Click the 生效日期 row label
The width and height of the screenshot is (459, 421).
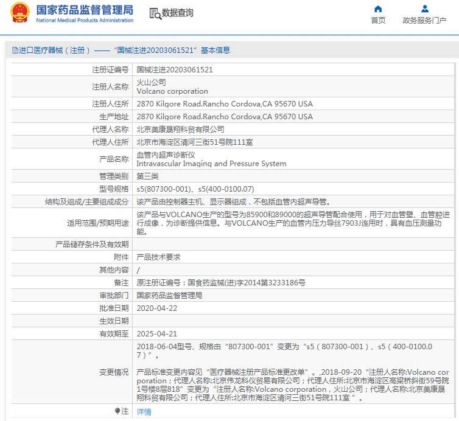click(x=114, y=321)
